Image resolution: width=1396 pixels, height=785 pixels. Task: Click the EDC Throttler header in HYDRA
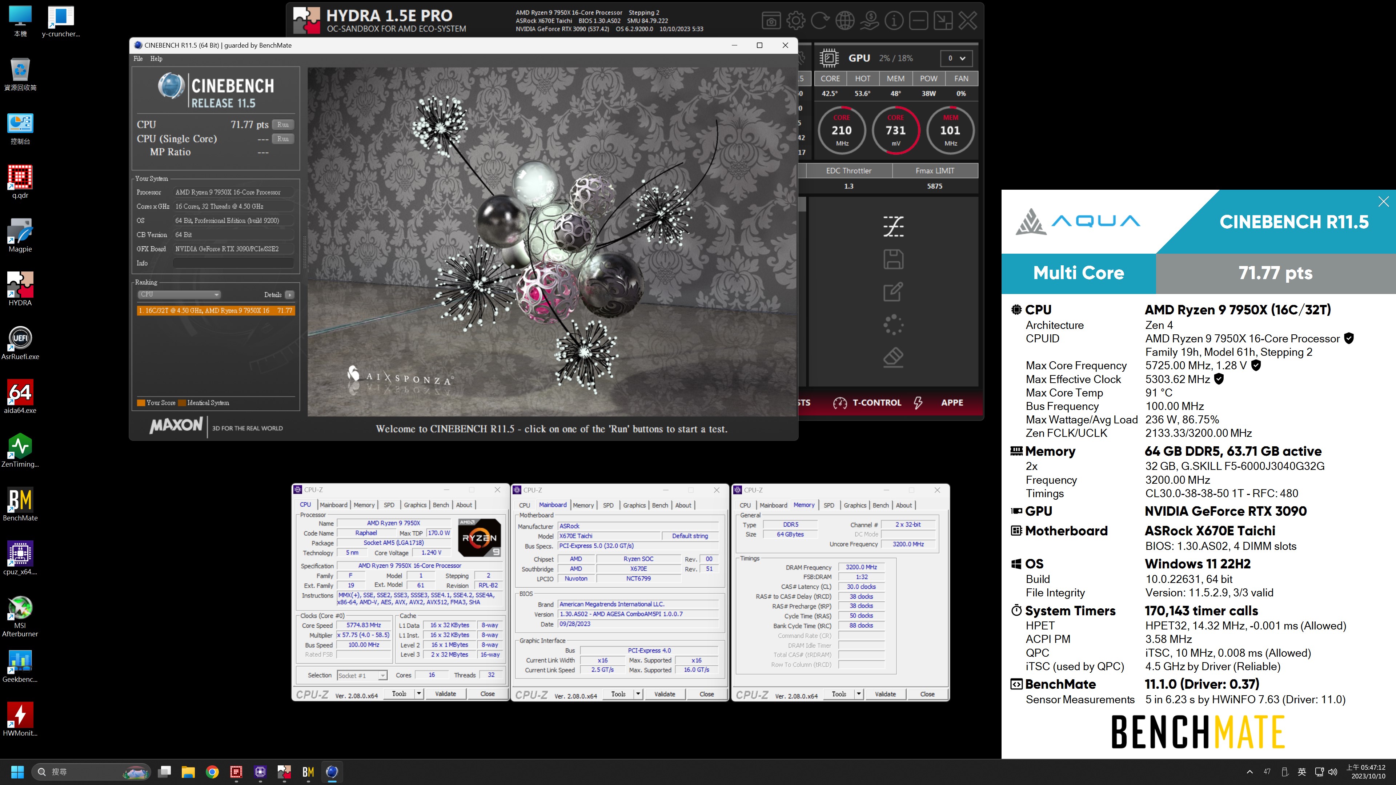pos(849,171)
